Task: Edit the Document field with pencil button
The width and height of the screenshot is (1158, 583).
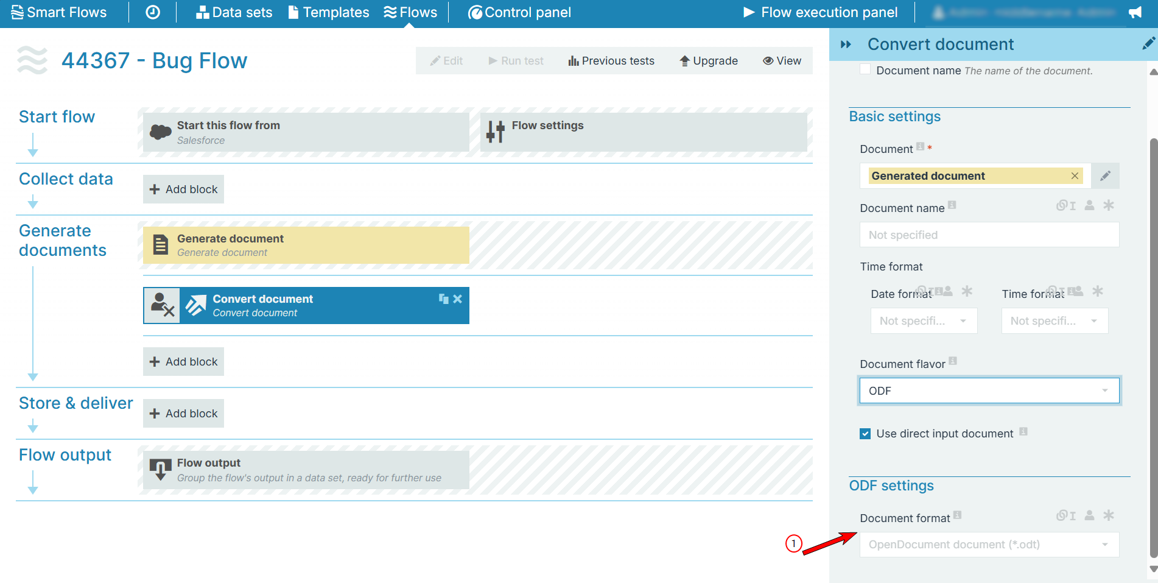Action: 1105,176
